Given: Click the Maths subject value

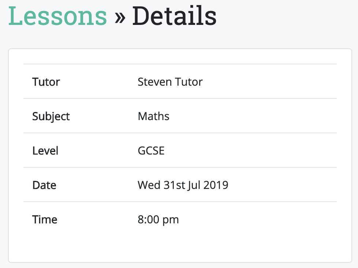Looking at the screenshot, I should pos(153,116).
